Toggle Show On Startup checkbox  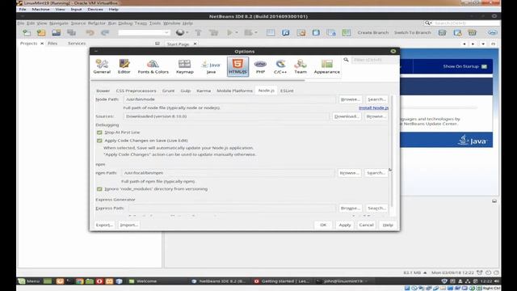click(x=484, y=66)
